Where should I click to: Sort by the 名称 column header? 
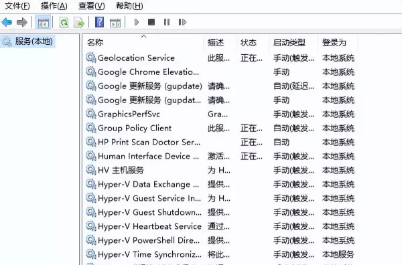point(95,42)
